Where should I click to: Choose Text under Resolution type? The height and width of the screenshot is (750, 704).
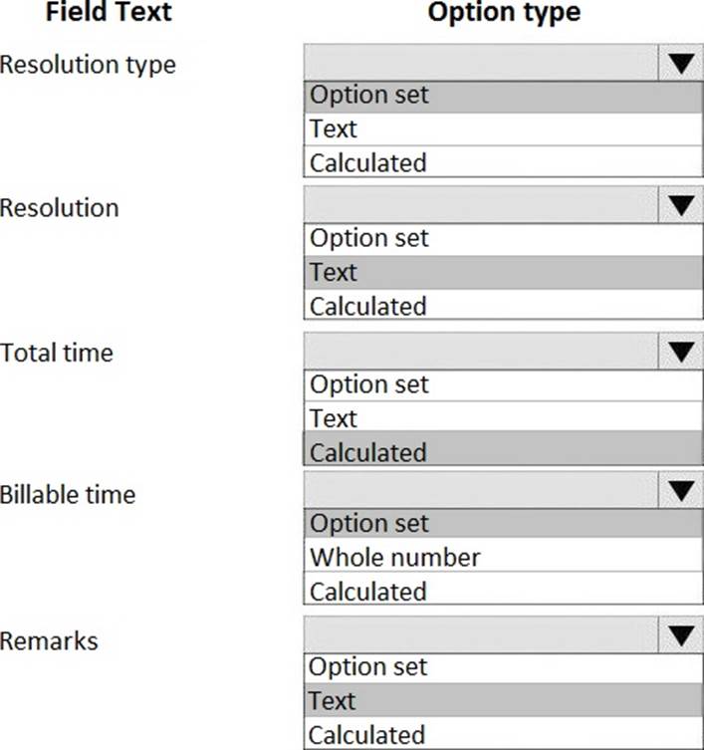point(504,129)
